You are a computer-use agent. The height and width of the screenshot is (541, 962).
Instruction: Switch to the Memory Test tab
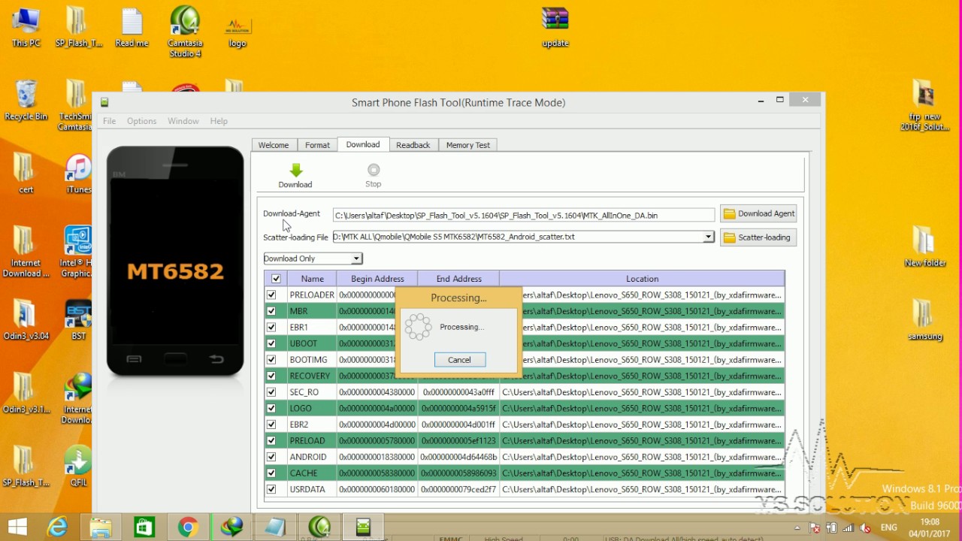pos(468,145)
